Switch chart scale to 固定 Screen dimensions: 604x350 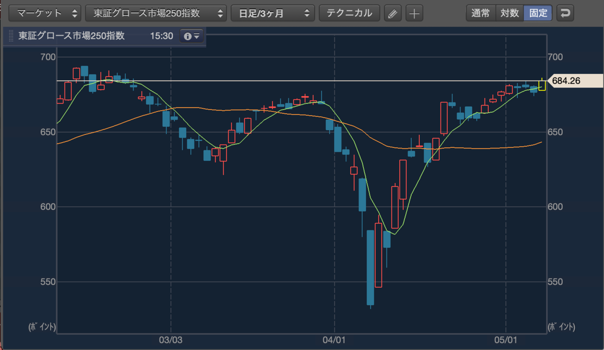538,13
